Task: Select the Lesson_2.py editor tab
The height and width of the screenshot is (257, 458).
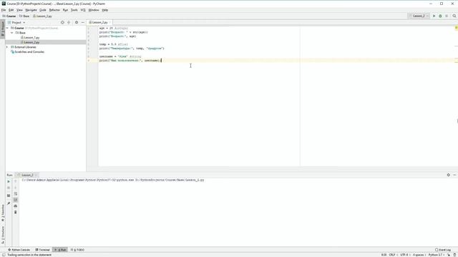Action: pyautogui.click(x=99, y=22)
